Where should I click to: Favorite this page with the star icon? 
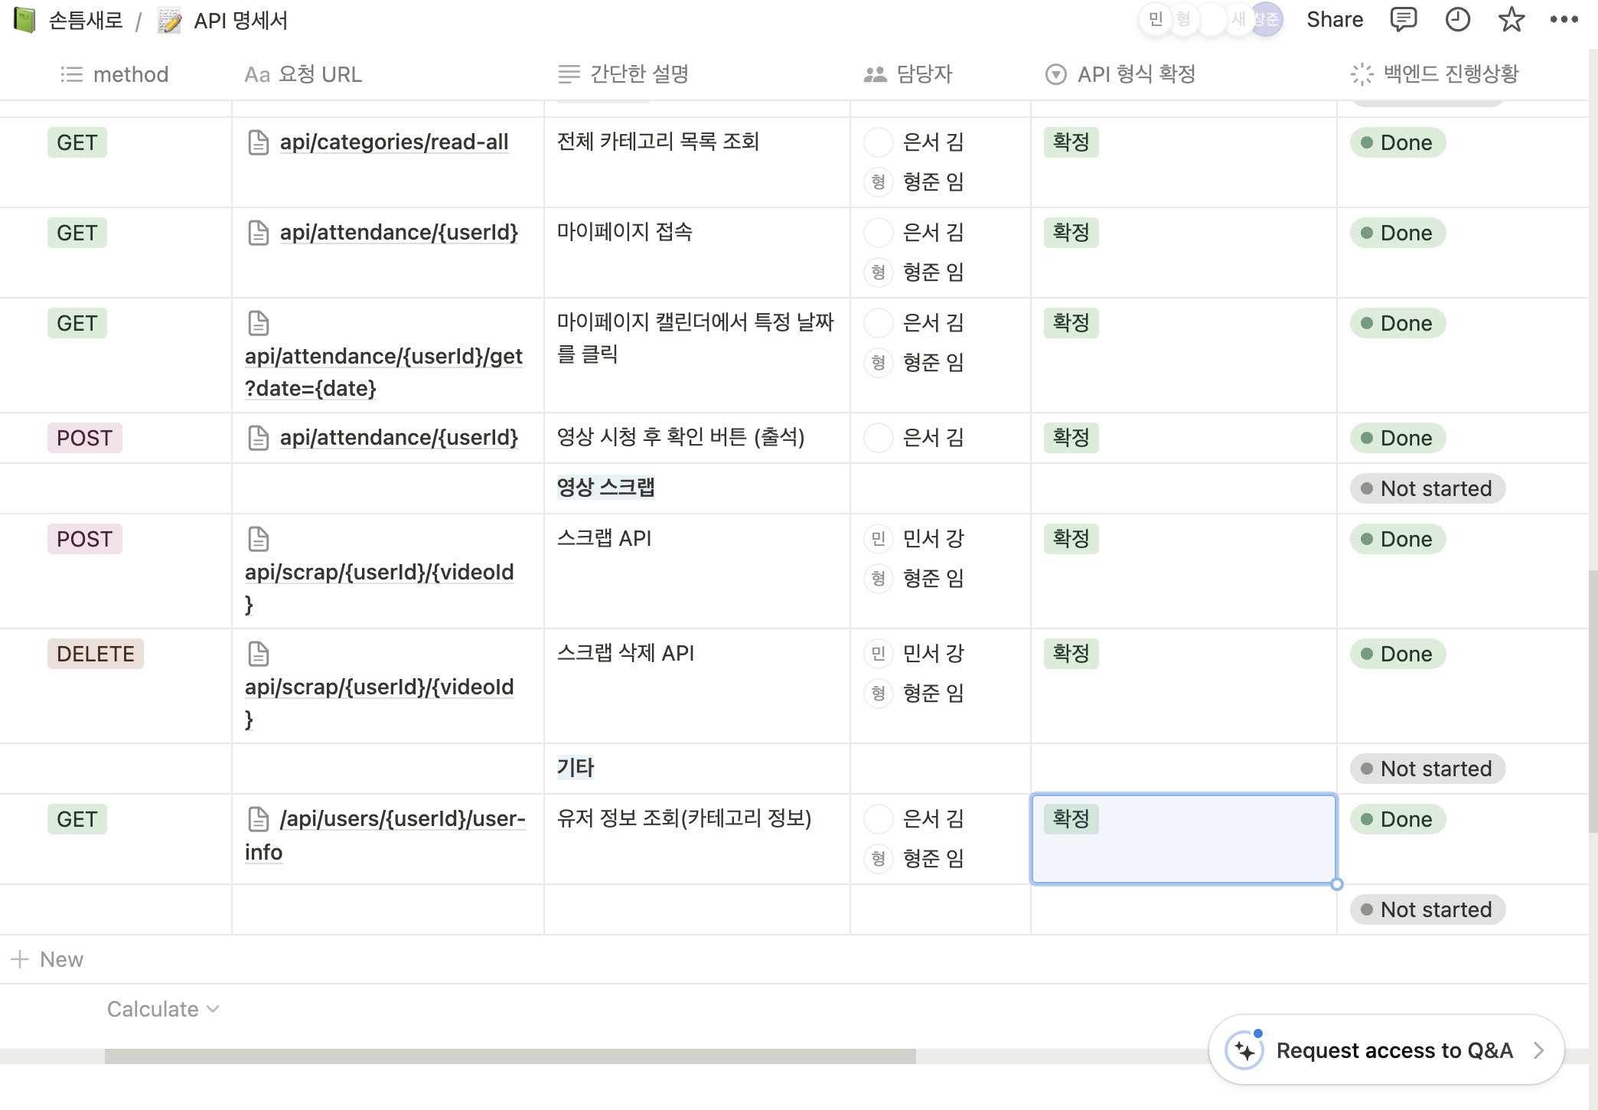[1511, 20]
